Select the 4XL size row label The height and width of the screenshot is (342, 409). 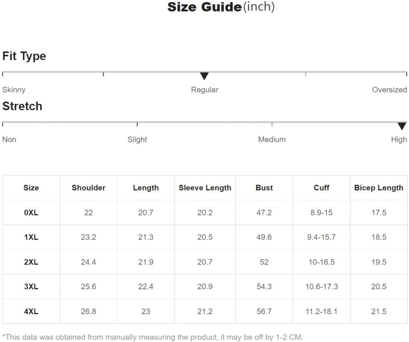(x=31, y=311)
